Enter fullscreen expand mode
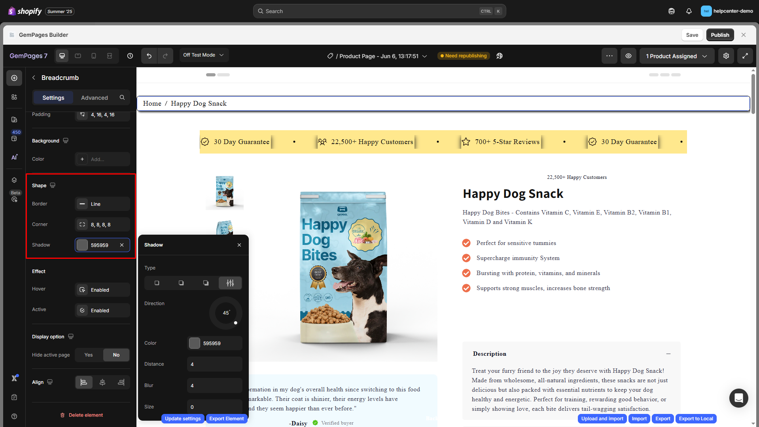Viewport: 759px width, 427px height. click(745, 56)
